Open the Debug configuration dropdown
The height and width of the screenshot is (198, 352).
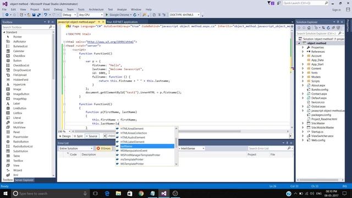(69, 15)
